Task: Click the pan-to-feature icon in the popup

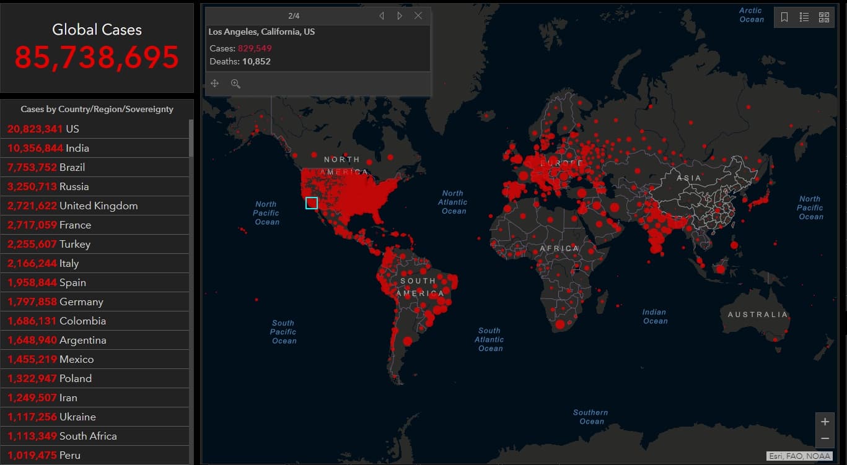Action: [215, 84]
